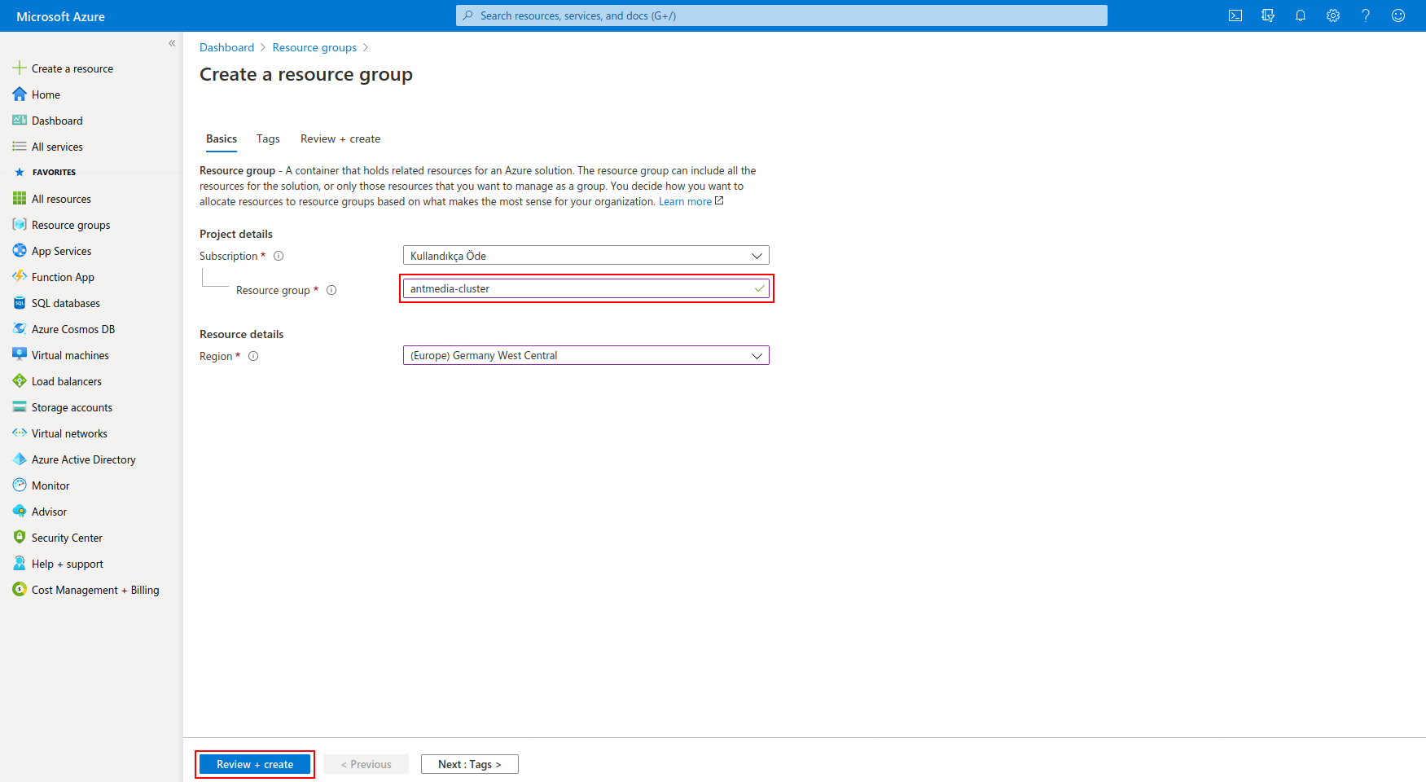Click the Create a resource plus icon
The width and height of the screenshot is (1426, 782).
click(x=20, y=68)
